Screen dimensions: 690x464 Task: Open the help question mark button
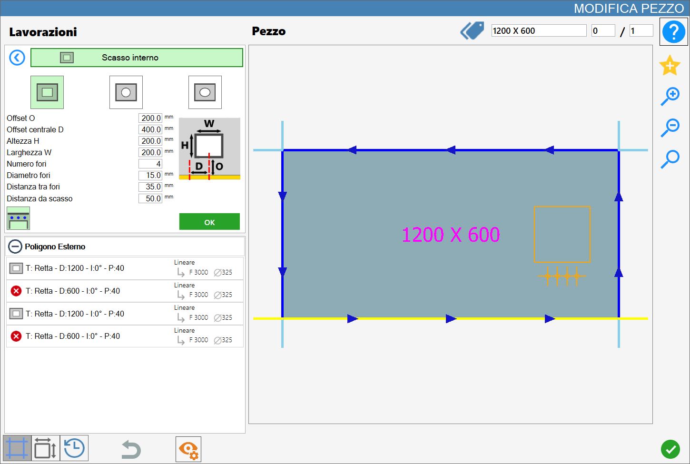[674, 32]
